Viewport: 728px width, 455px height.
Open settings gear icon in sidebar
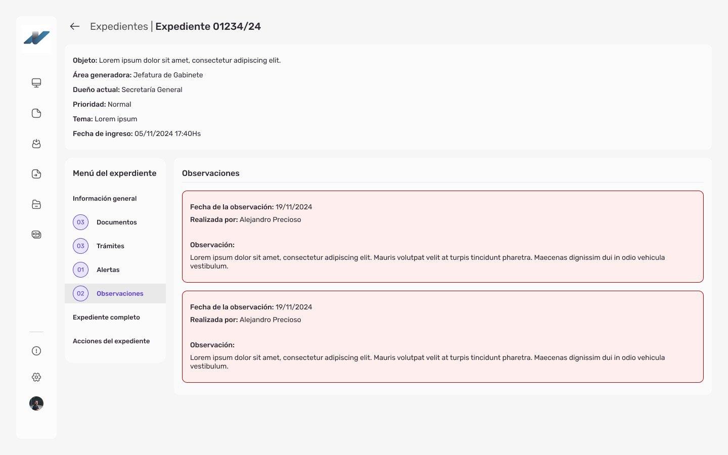[x=36, y=377]
